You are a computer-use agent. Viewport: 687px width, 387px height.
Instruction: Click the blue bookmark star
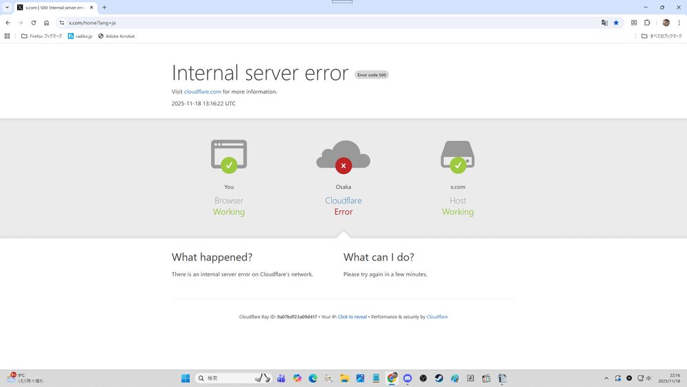click(616, 23)
